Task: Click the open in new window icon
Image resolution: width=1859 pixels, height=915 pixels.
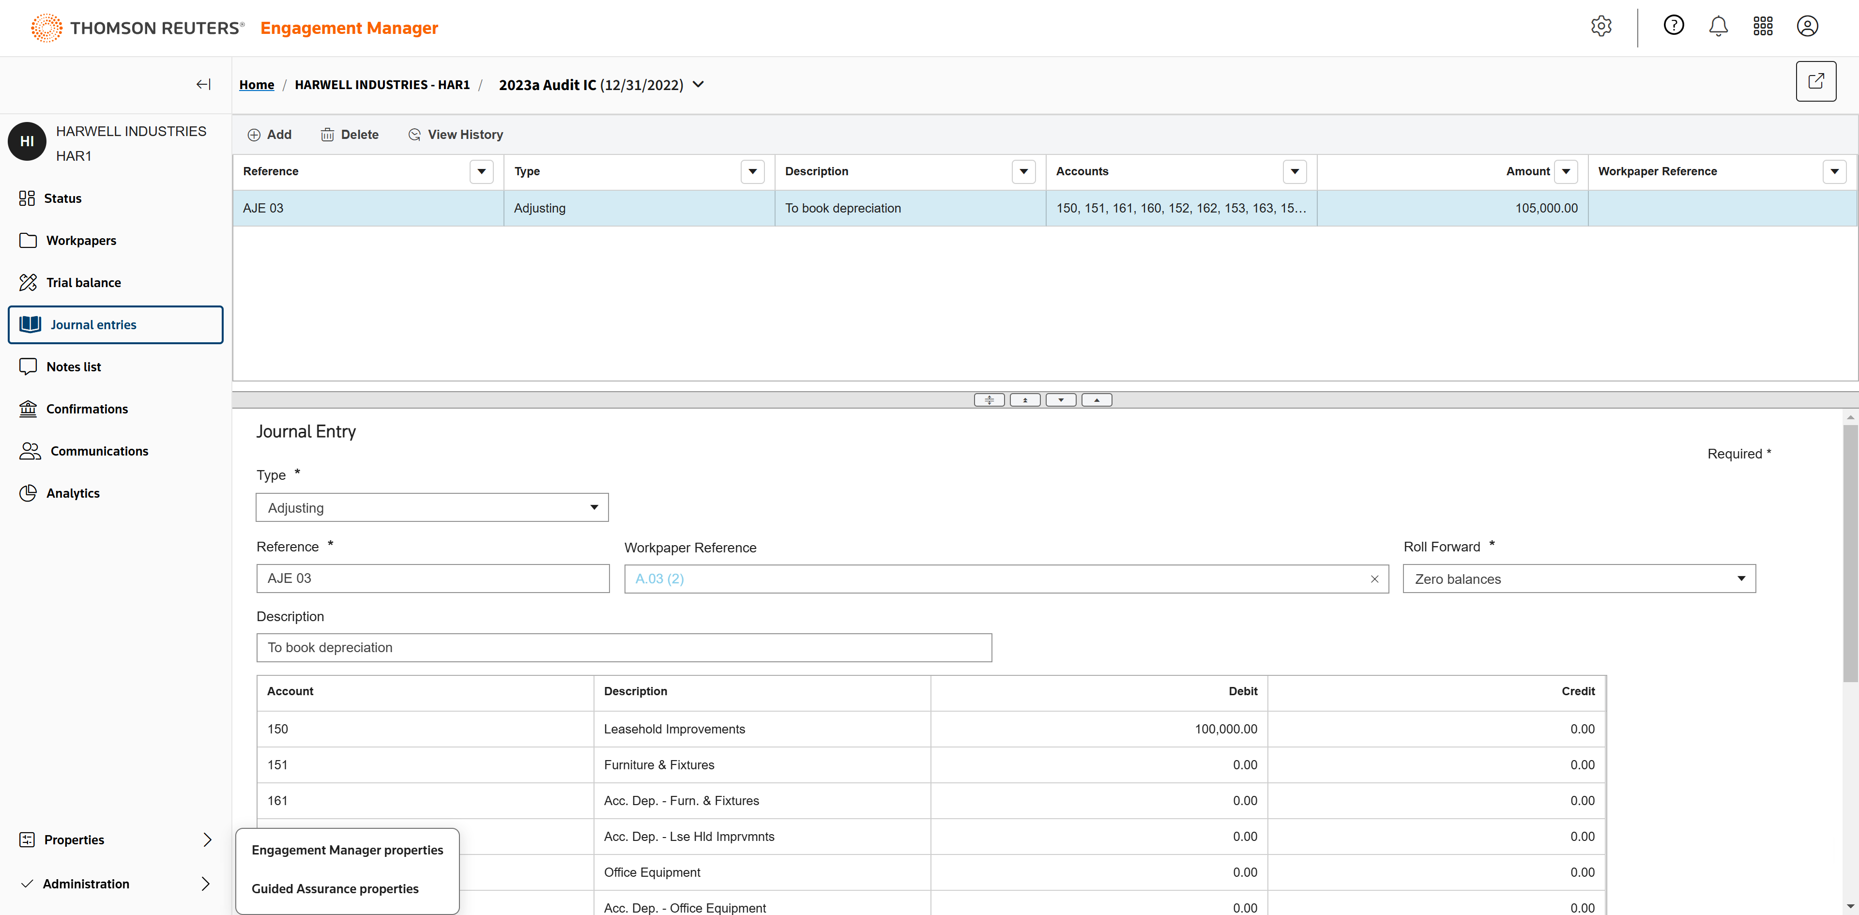Action: [1815, 81]
